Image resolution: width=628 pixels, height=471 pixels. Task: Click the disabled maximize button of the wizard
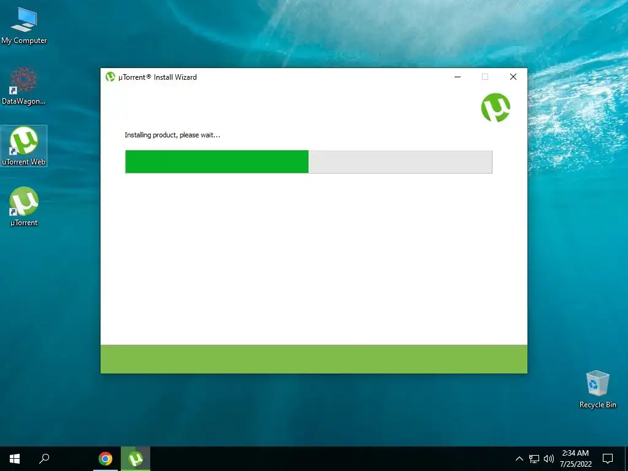coord(485,77)
